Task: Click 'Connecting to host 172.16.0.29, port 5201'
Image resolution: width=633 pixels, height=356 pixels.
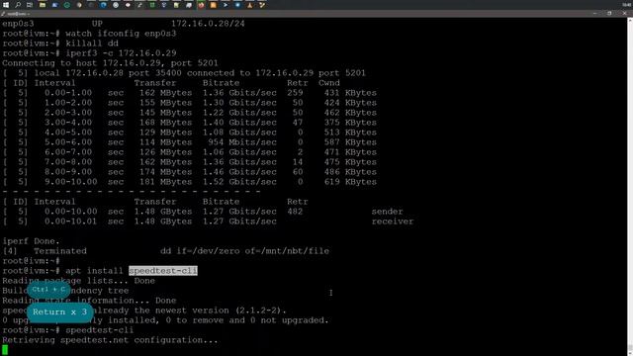Action: coord(110,63)
